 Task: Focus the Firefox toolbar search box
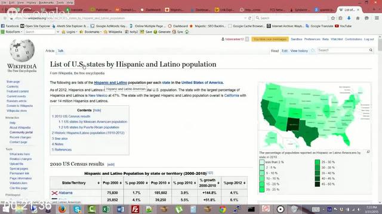tap(291, 18)
